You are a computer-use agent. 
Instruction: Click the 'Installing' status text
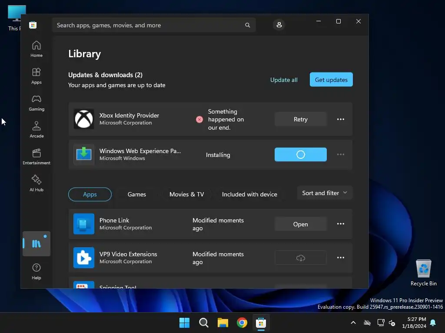click(x=218, y=155)
